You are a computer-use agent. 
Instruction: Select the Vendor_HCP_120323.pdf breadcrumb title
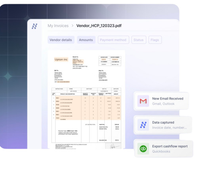pos(99,26)
